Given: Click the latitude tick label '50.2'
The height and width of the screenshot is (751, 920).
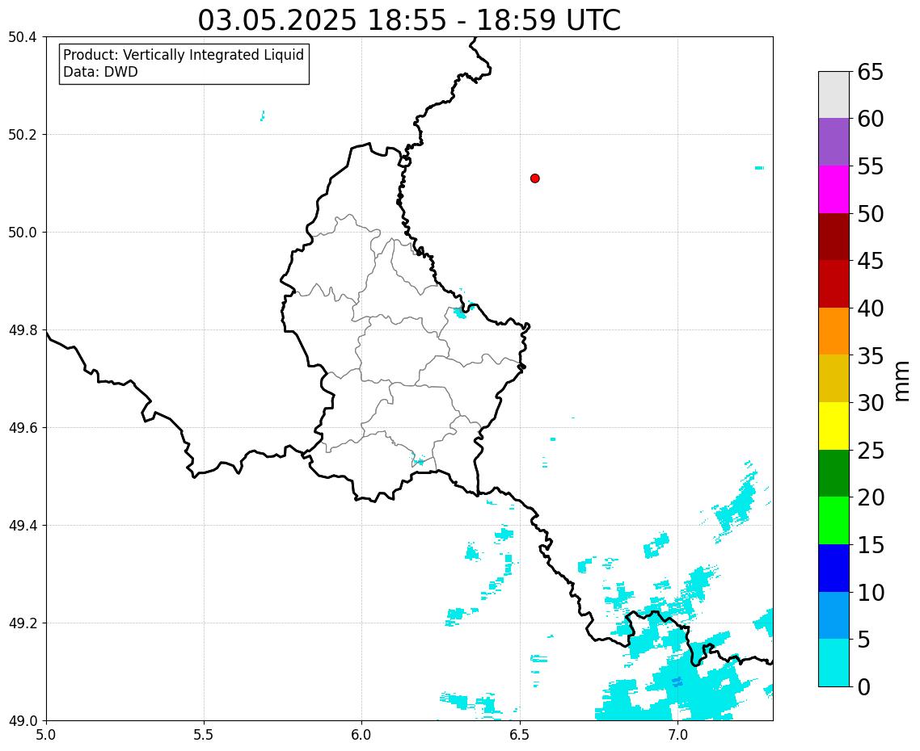Looking at the screenshot, I should click(23, 135).
